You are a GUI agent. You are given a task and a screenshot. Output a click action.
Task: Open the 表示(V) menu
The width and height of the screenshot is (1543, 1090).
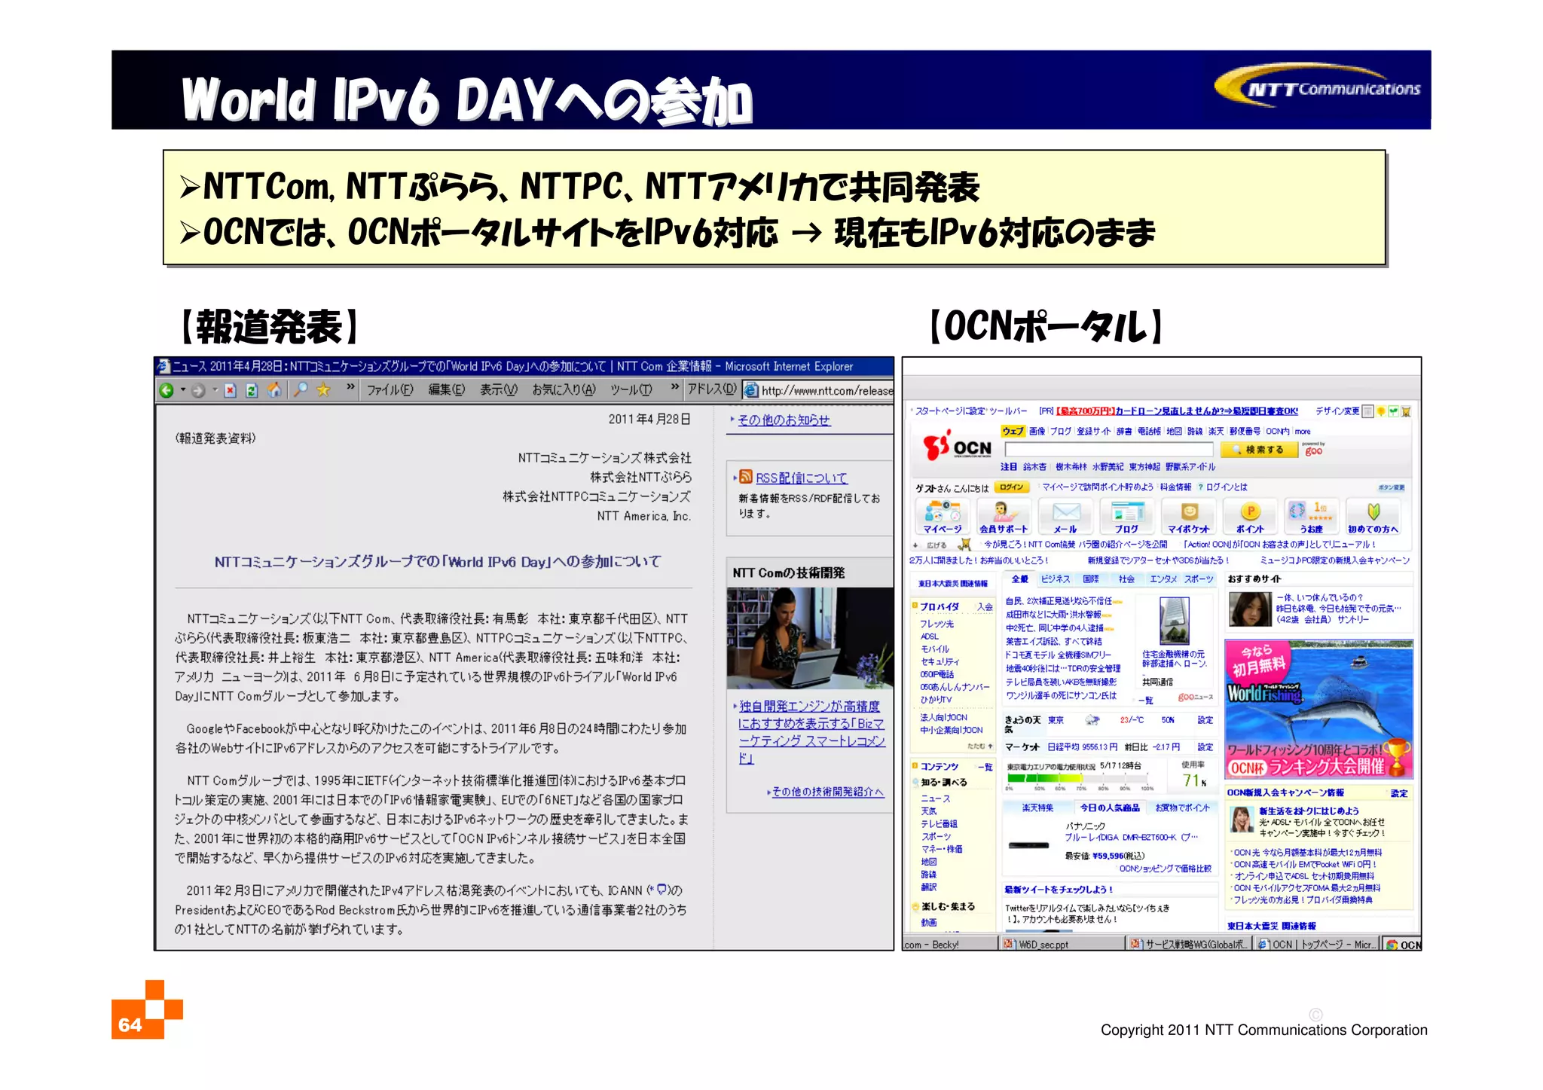[x=499, y=389]
